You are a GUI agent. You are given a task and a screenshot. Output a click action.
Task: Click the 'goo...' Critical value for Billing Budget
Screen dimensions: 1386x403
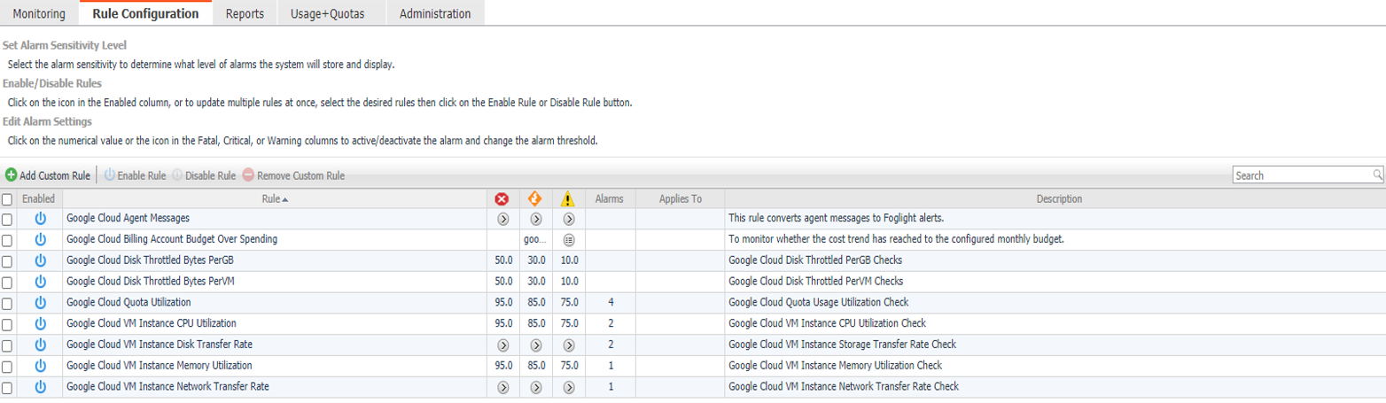[536, 239]
